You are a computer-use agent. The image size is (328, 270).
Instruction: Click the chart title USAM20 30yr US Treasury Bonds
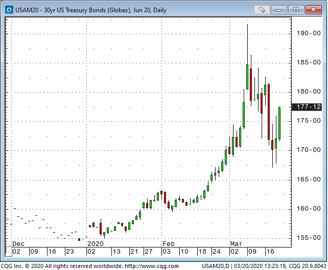(91, 10)
